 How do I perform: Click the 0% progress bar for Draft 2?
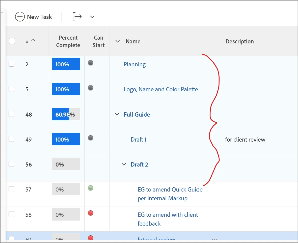point(66,164)
